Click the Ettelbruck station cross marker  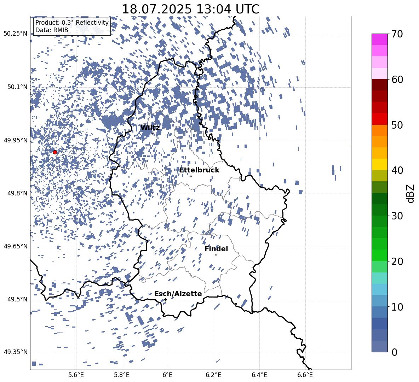(x=191, y=176)
